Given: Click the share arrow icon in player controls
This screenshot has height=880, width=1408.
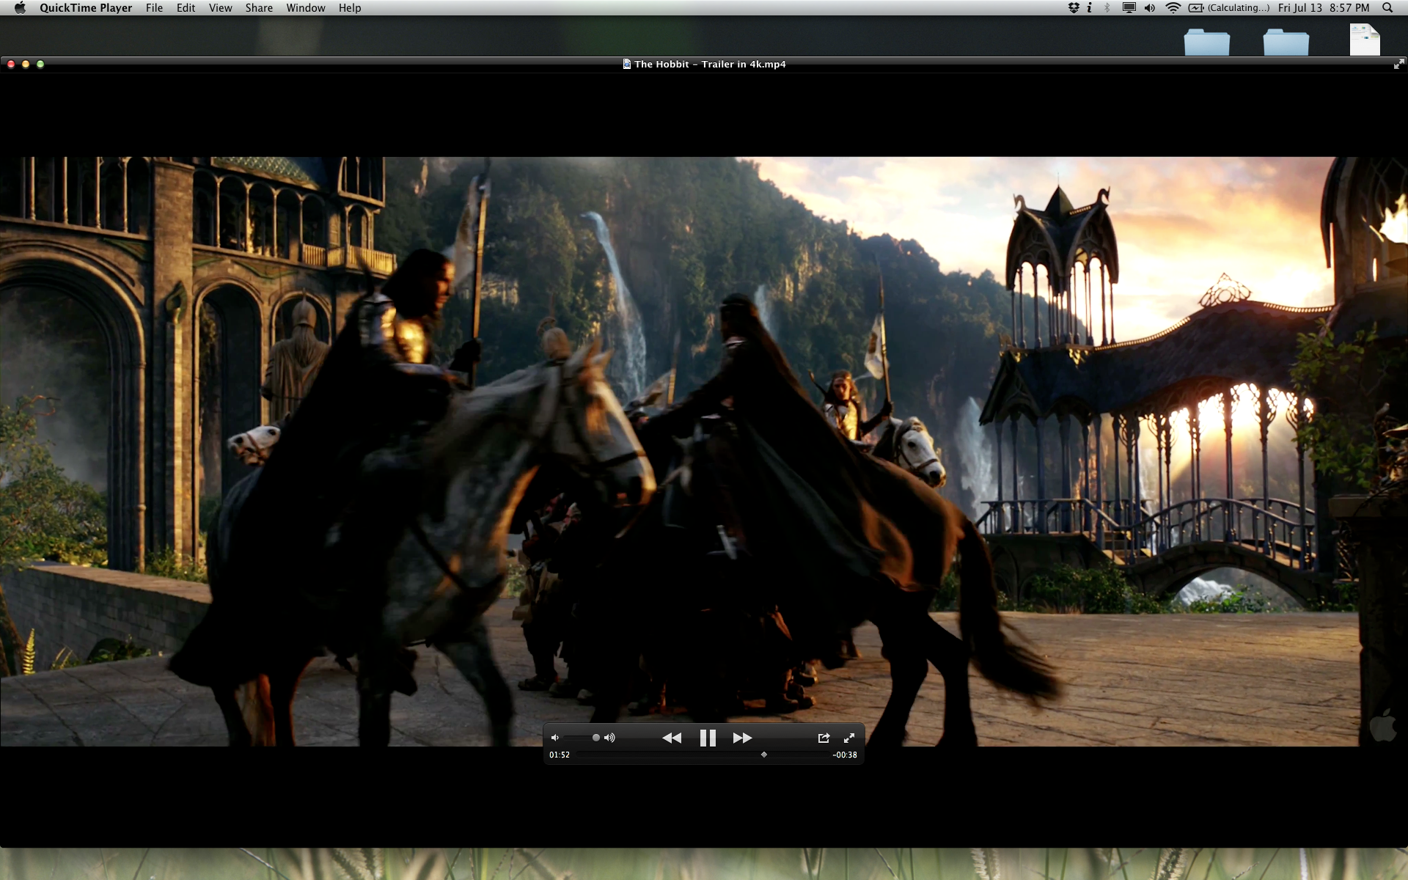Looking at the screenshot, I should (x=824, y=738).
